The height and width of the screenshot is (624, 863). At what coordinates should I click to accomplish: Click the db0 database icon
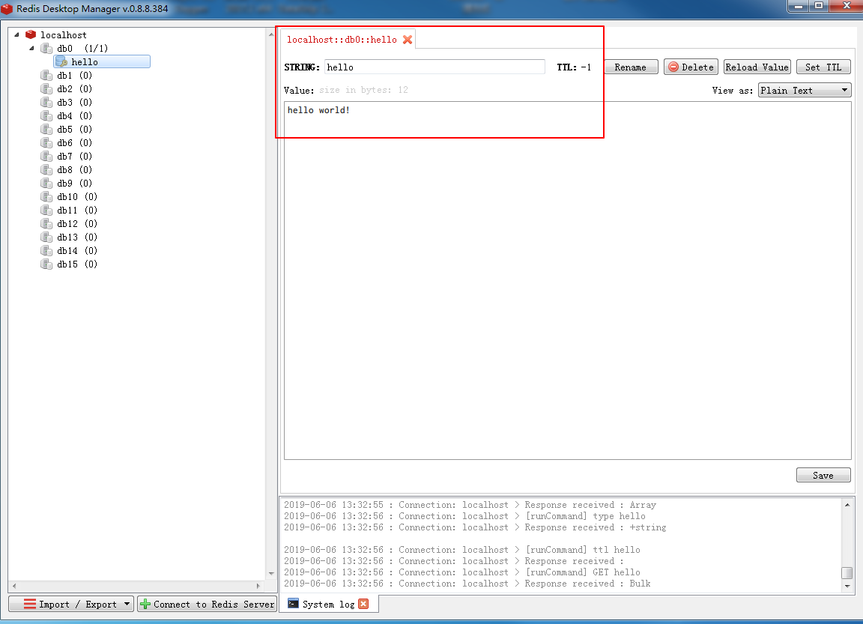coord(46,49)
